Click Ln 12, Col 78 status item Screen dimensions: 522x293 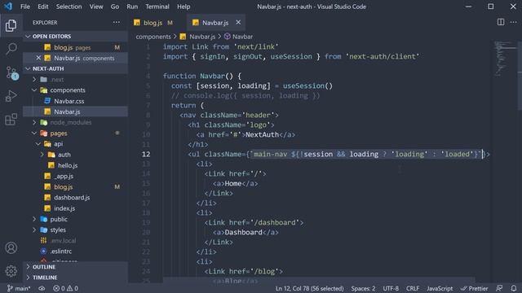click(309, 288)
